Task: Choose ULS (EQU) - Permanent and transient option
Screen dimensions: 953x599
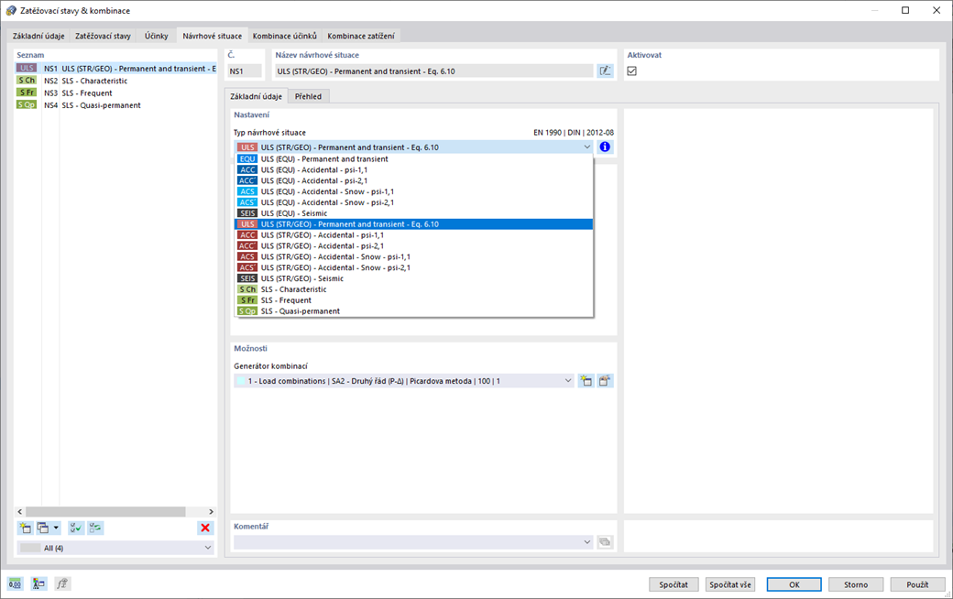Action: coord(414,159)
